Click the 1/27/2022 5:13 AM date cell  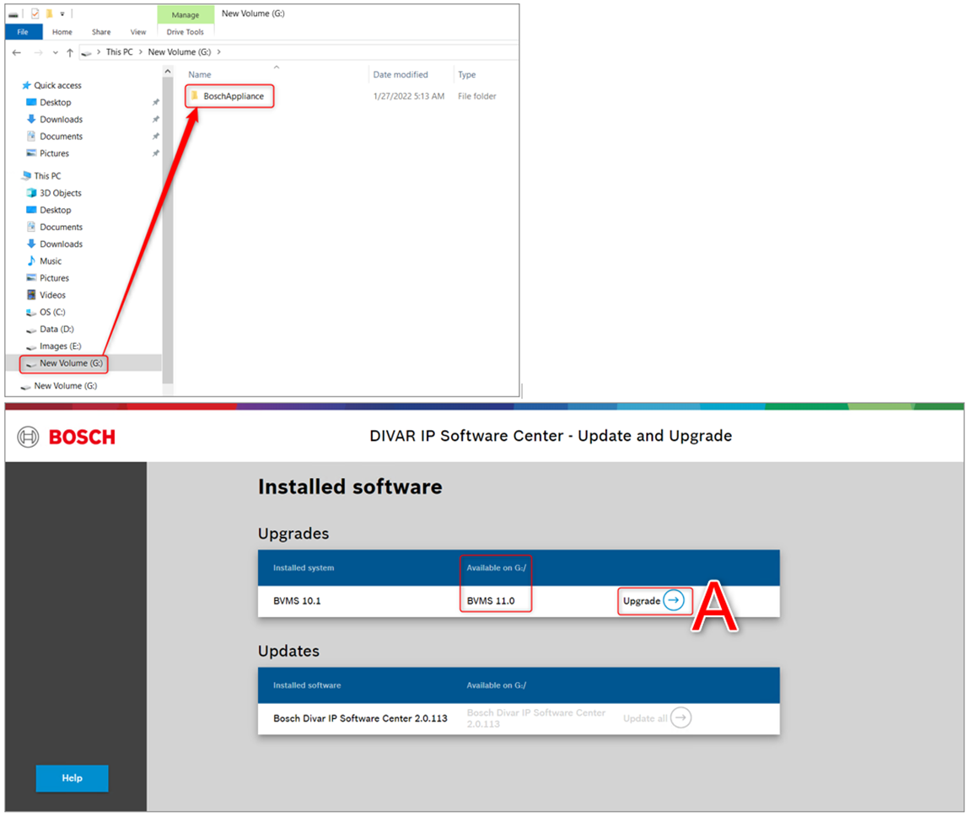click(x=409, y=96)
